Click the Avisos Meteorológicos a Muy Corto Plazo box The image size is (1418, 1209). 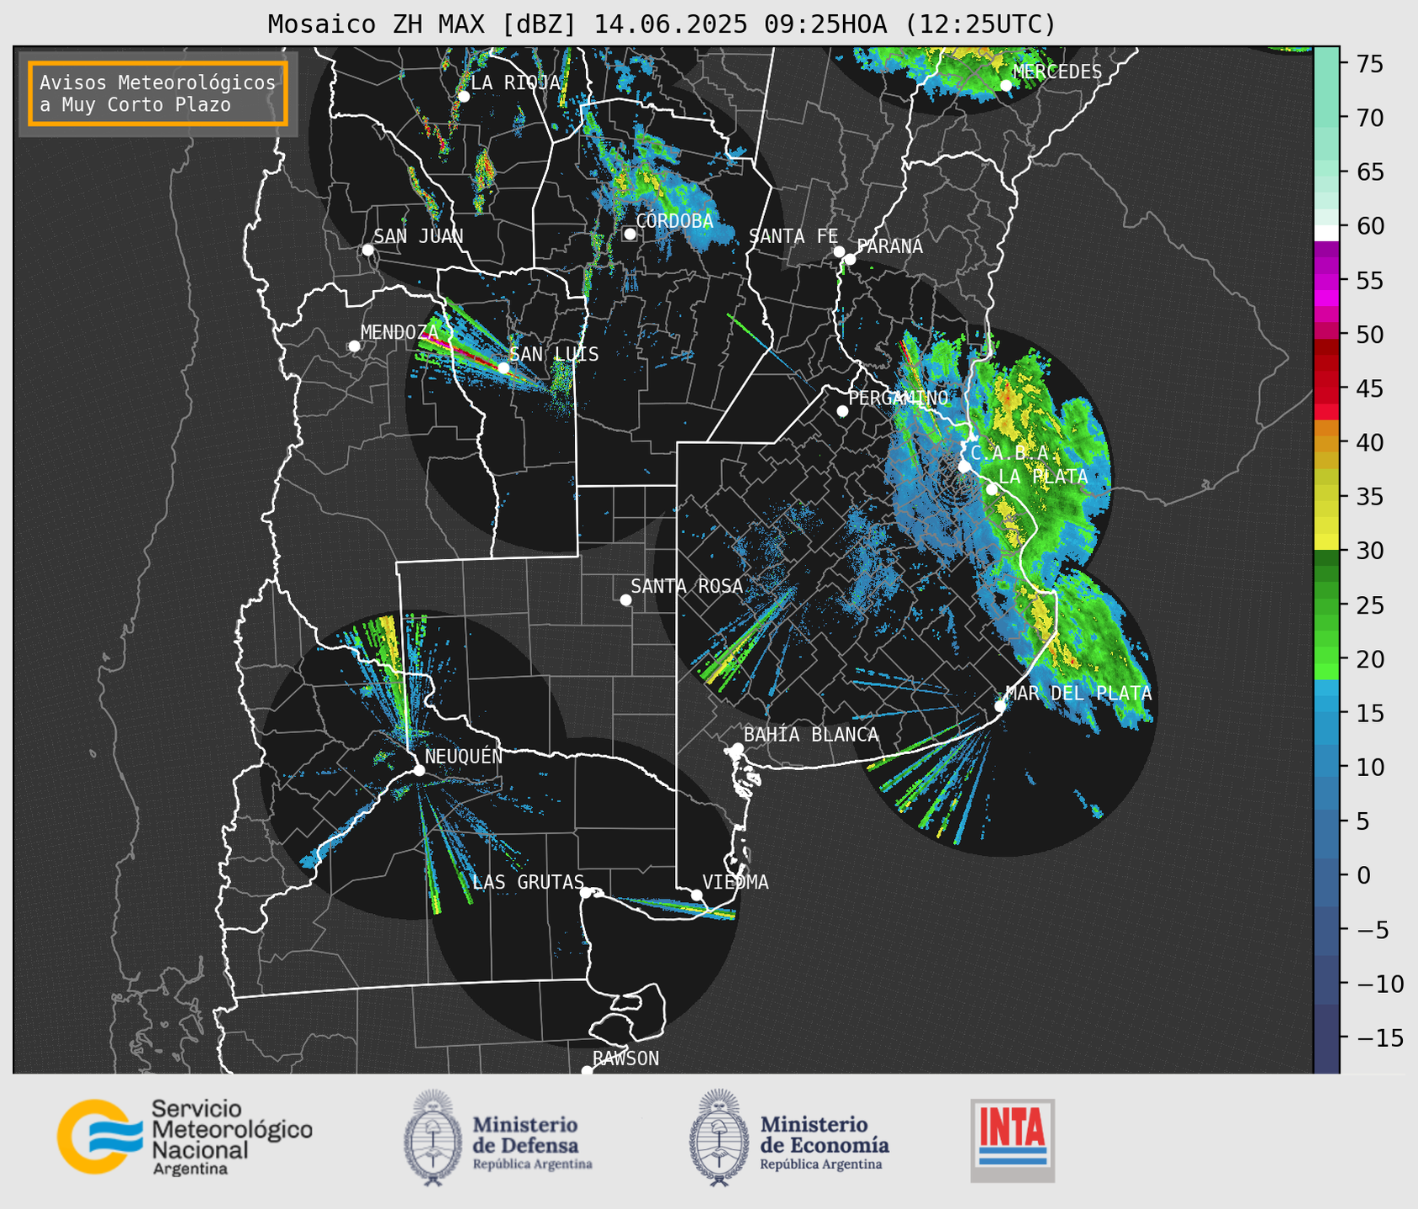point(158,93)
